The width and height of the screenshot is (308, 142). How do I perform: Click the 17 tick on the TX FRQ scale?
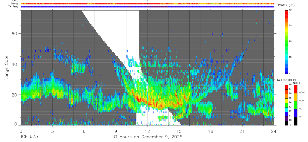point(290,89)
